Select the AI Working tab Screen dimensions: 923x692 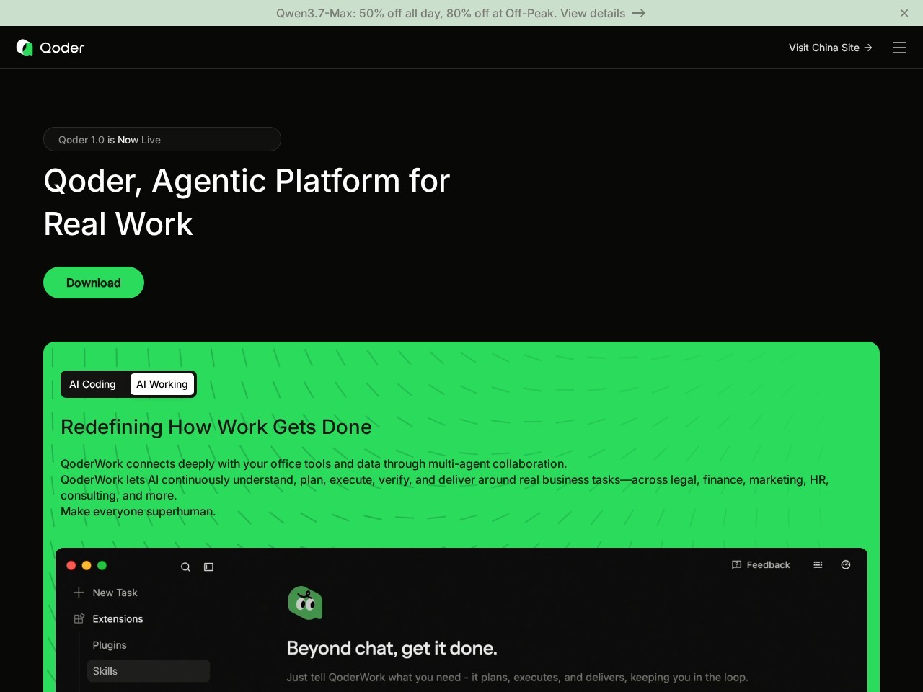[162, 384]
